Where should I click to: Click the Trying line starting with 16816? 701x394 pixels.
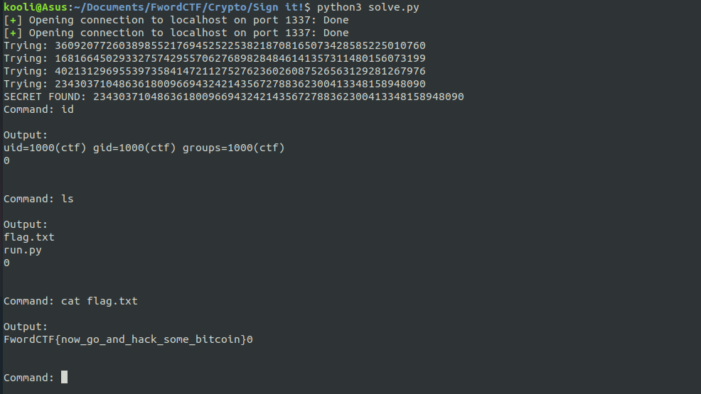coord(215,58)
